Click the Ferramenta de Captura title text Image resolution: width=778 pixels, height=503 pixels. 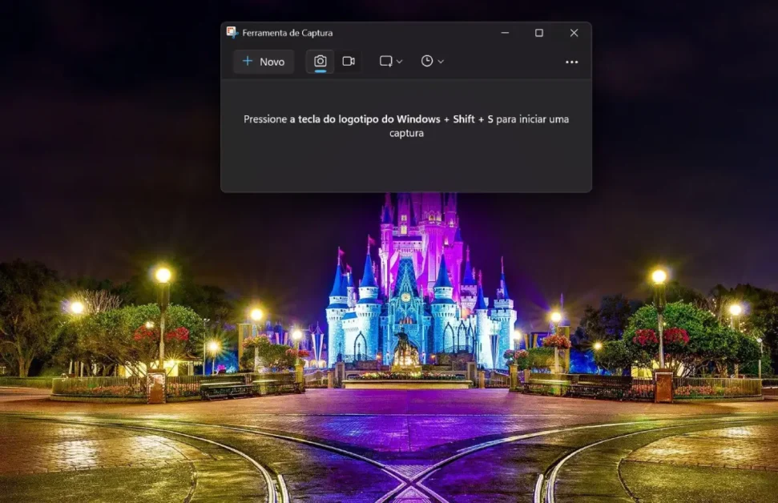288,33
